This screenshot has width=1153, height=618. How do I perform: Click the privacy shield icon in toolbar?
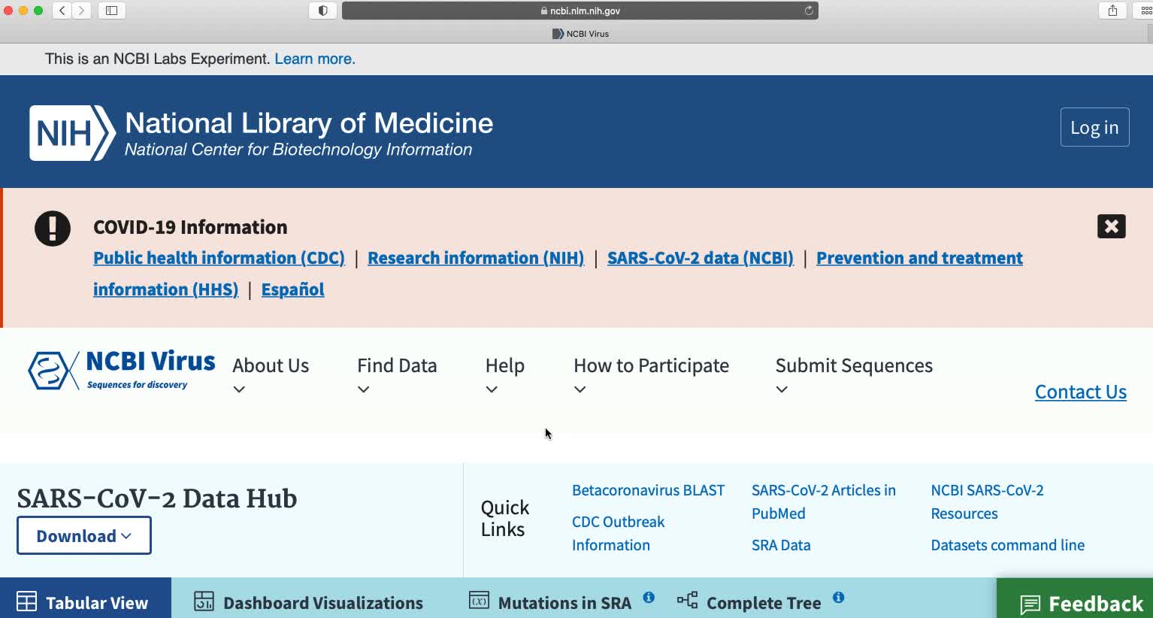tap(323, 11)
